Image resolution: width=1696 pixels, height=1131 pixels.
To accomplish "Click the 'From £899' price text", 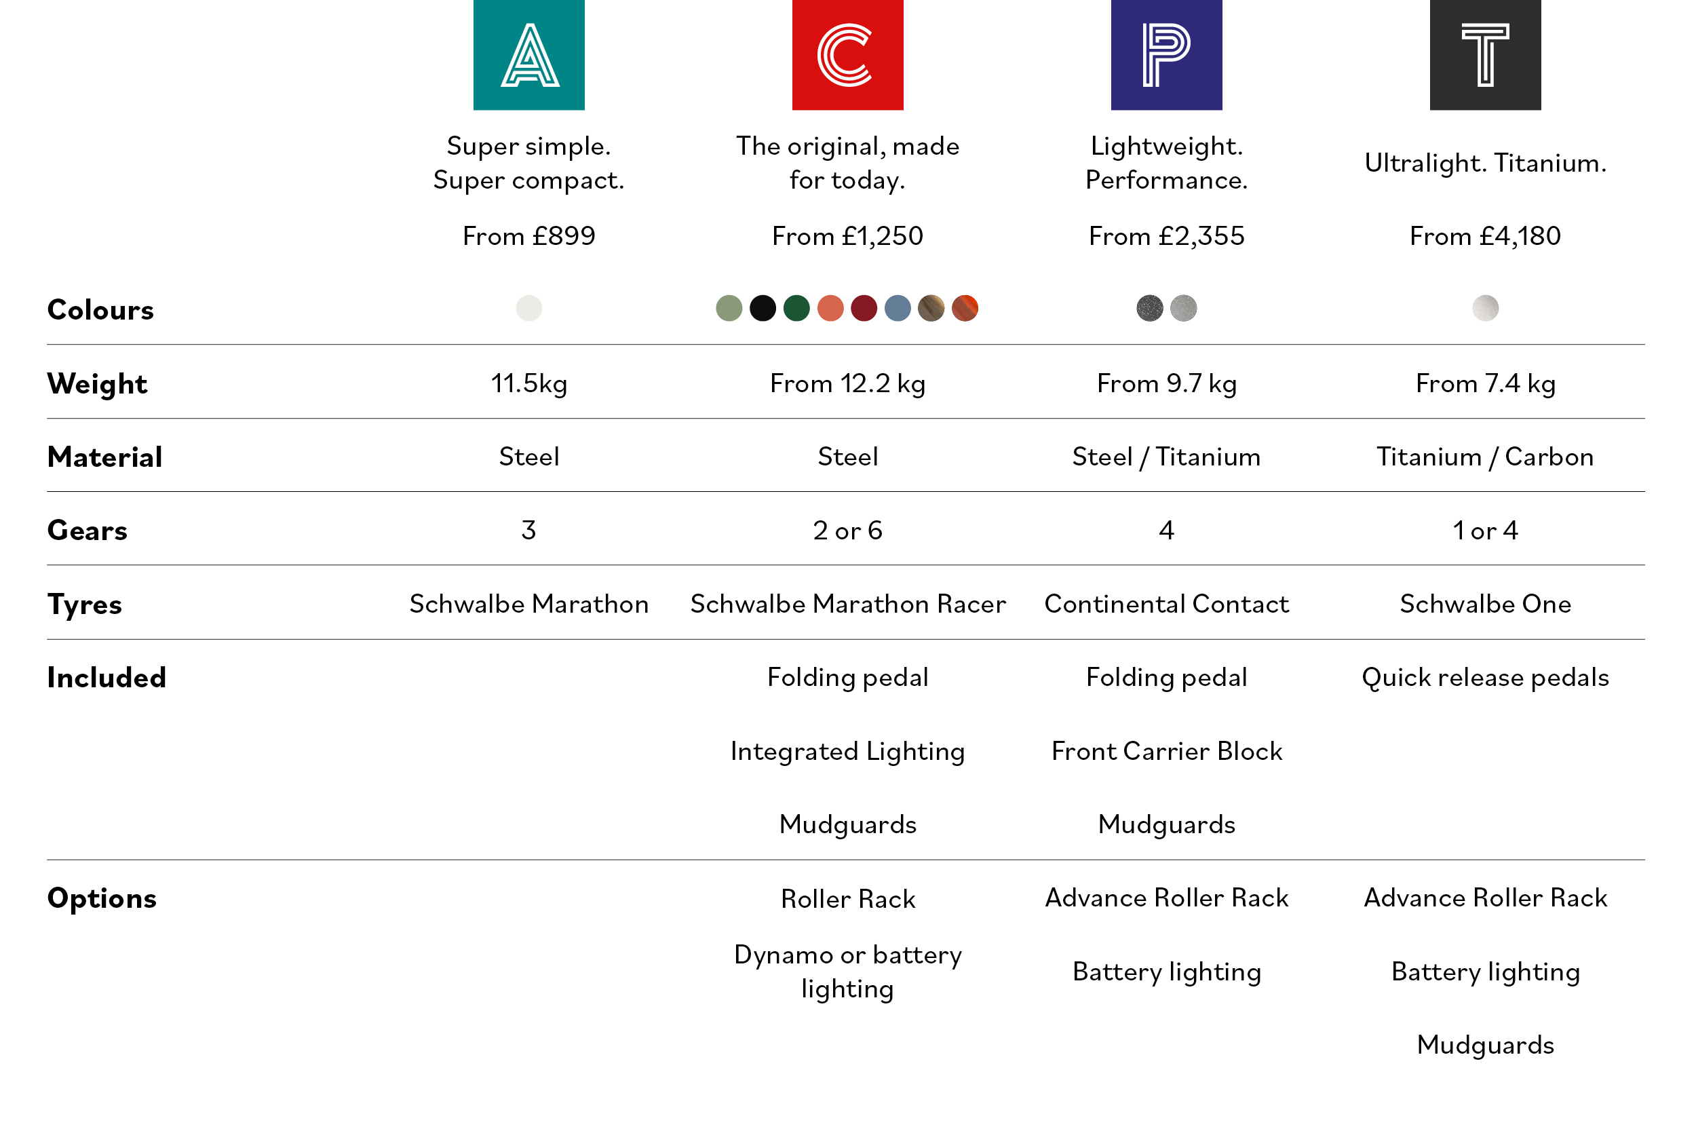I will (x=529, y=236).
